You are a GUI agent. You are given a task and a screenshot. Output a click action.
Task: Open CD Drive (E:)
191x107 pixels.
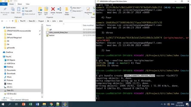click(12, 94)
